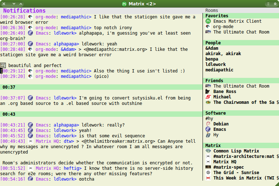Viewport: 279px width, 186px height.
Task: Click the #matrix-spec avatar icon
Action: coord(208,167)
